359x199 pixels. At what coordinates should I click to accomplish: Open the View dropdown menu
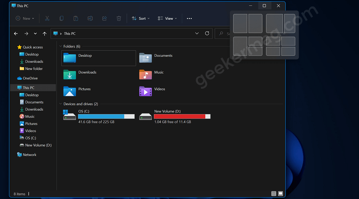tap(167, 18)
